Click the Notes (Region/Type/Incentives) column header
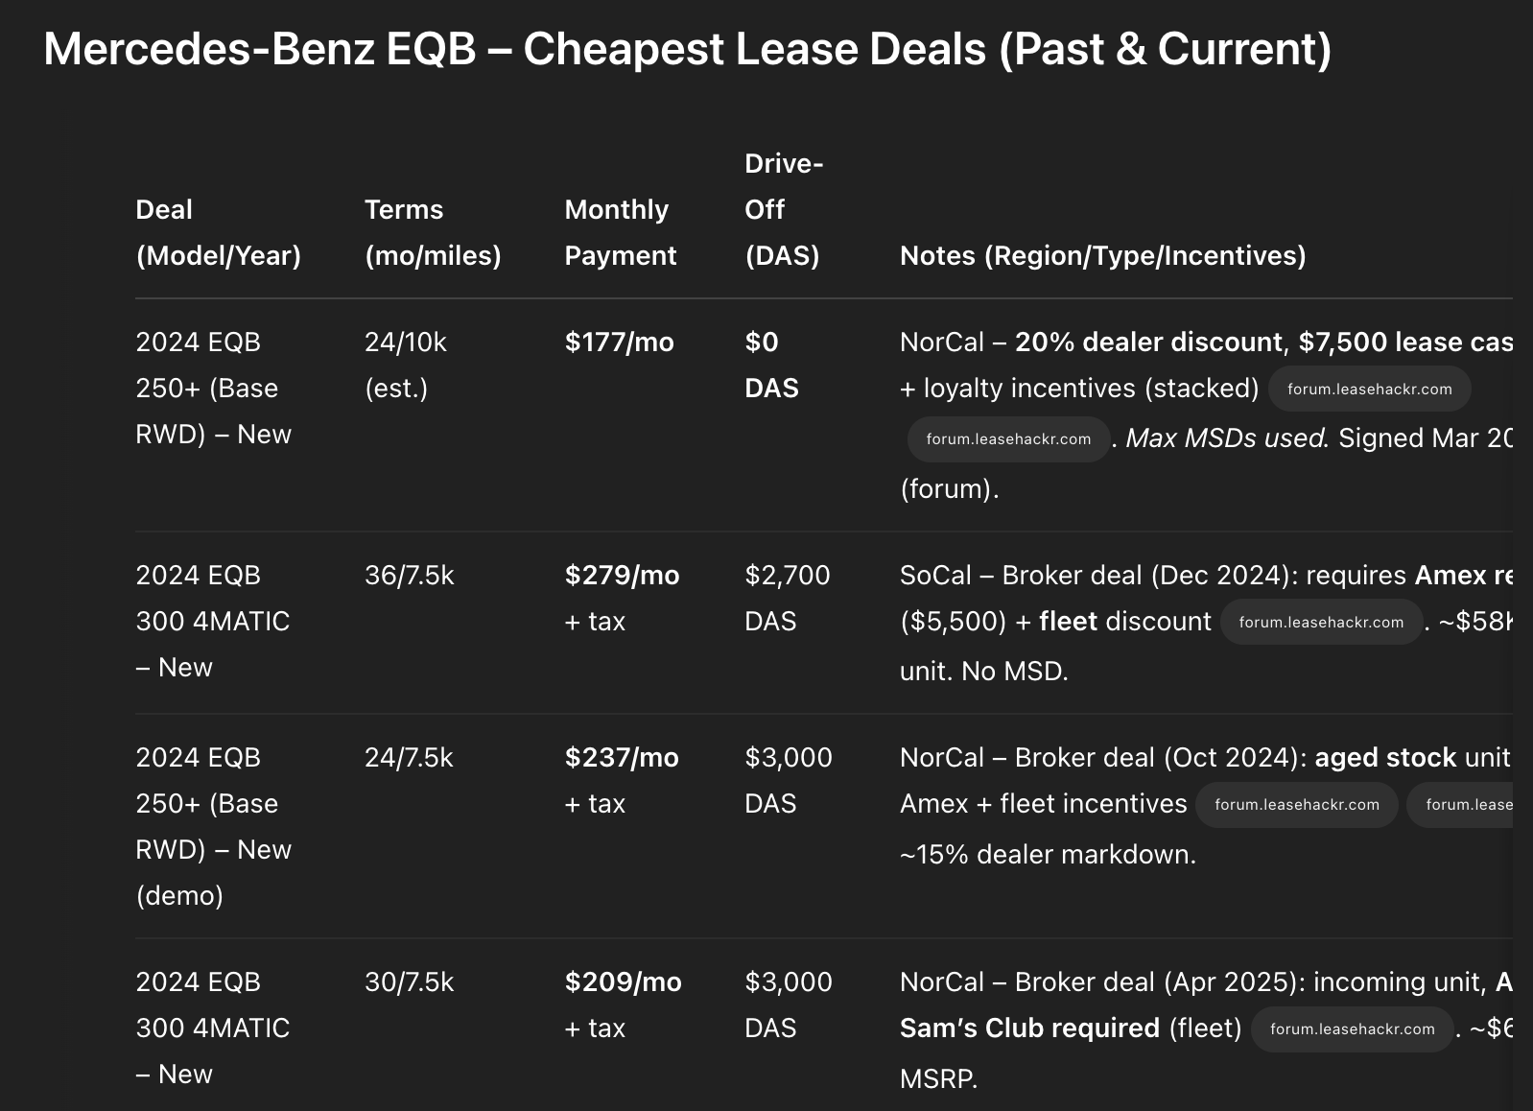This screenshot has height=1111, width=1533. [x=1102, y=255]
